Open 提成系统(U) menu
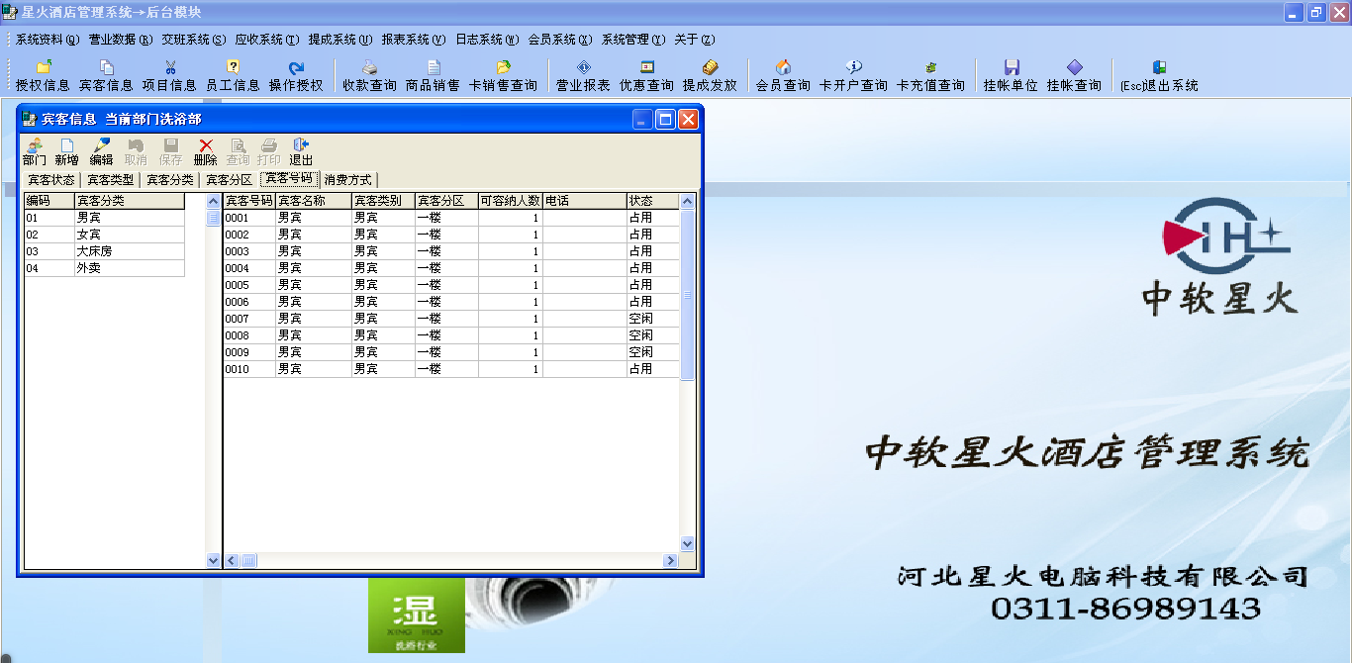Screen dimensions: 1352x663 [340, 40]
